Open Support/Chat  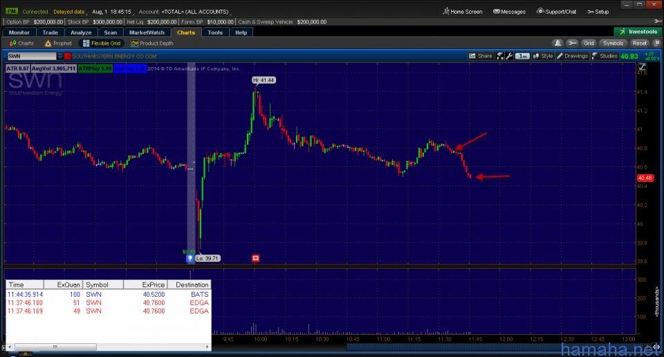[x=556, y=12]
